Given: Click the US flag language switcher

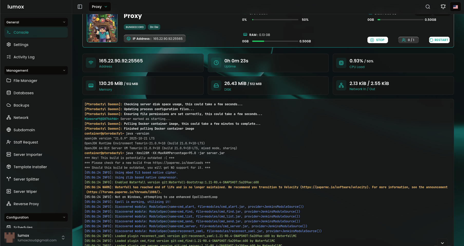Looking at the screenshot, I should click(x=455, y=7).
